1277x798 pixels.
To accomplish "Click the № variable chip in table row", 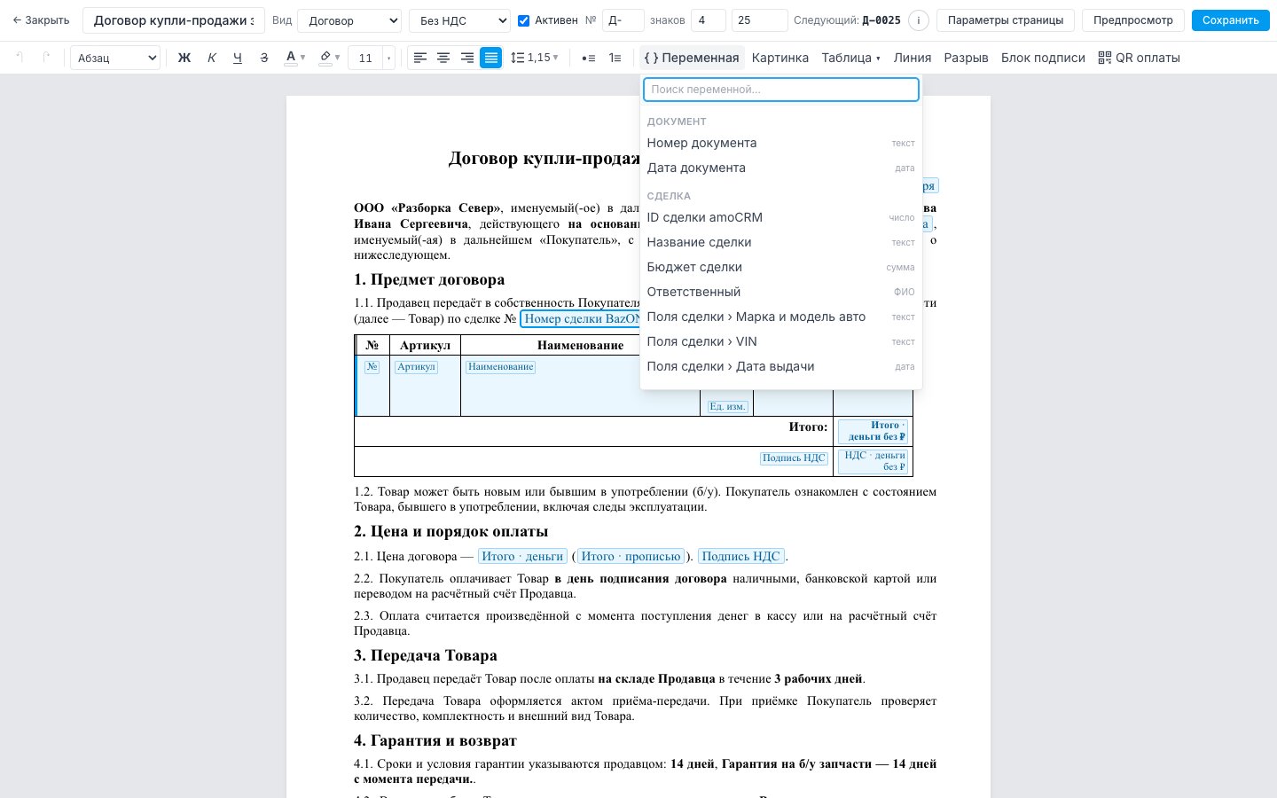I will click(x=372, y=366).
